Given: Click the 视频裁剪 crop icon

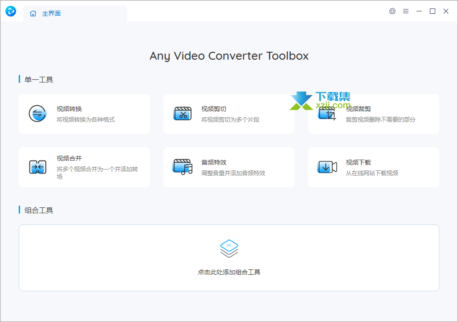Looking at the screenshot, I should pos(327,114).
